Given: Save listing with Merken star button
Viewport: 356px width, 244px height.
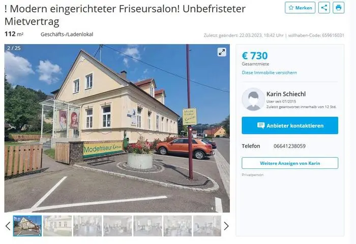Looking at the screenshot, I should click(300, 8).
